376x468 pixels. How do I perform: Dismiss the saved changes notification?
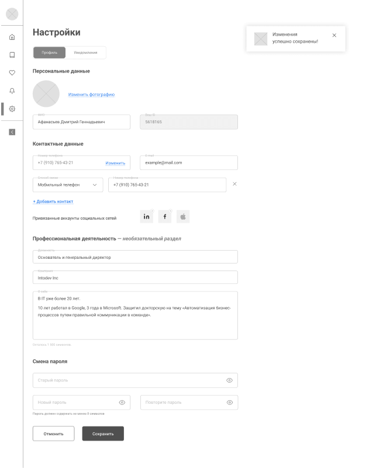pos(334,35)
